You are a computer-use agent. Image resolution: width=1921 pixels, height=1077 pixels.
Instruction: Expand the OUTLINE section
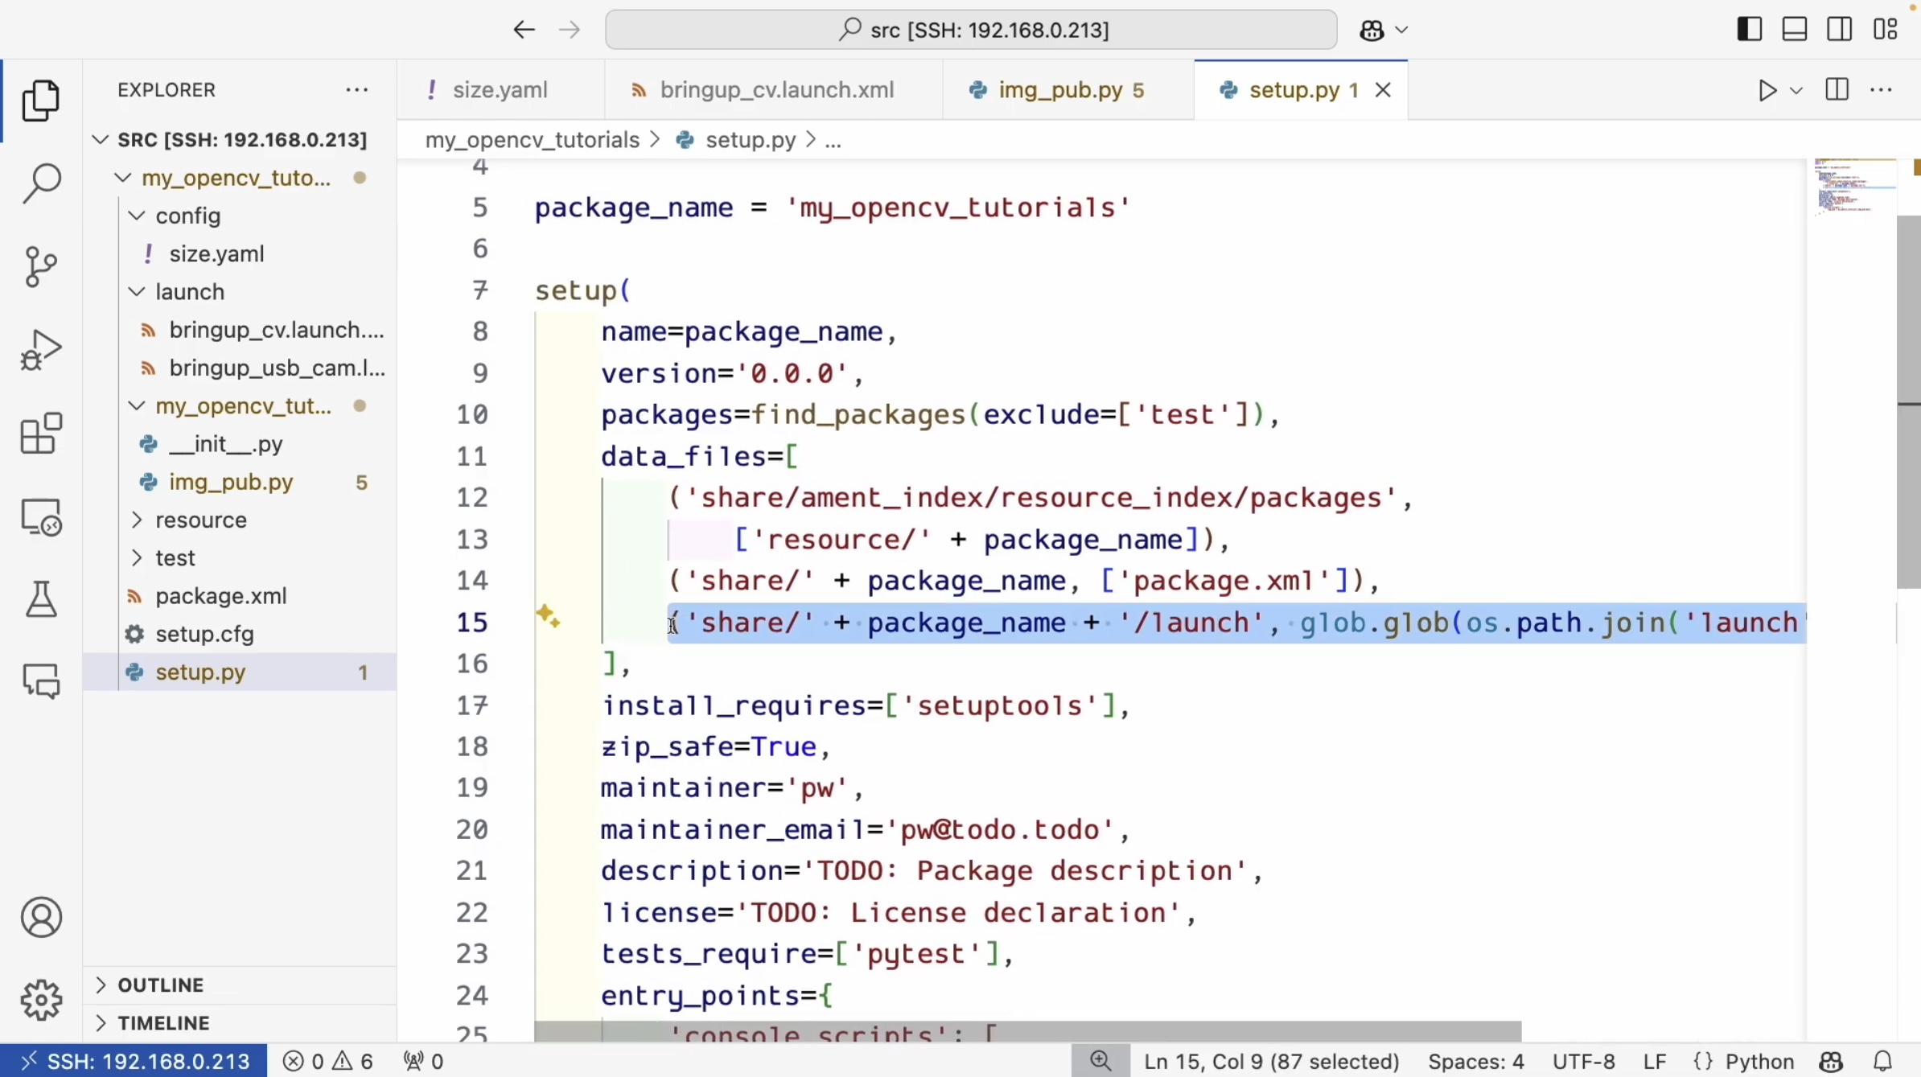click(160, 985)
